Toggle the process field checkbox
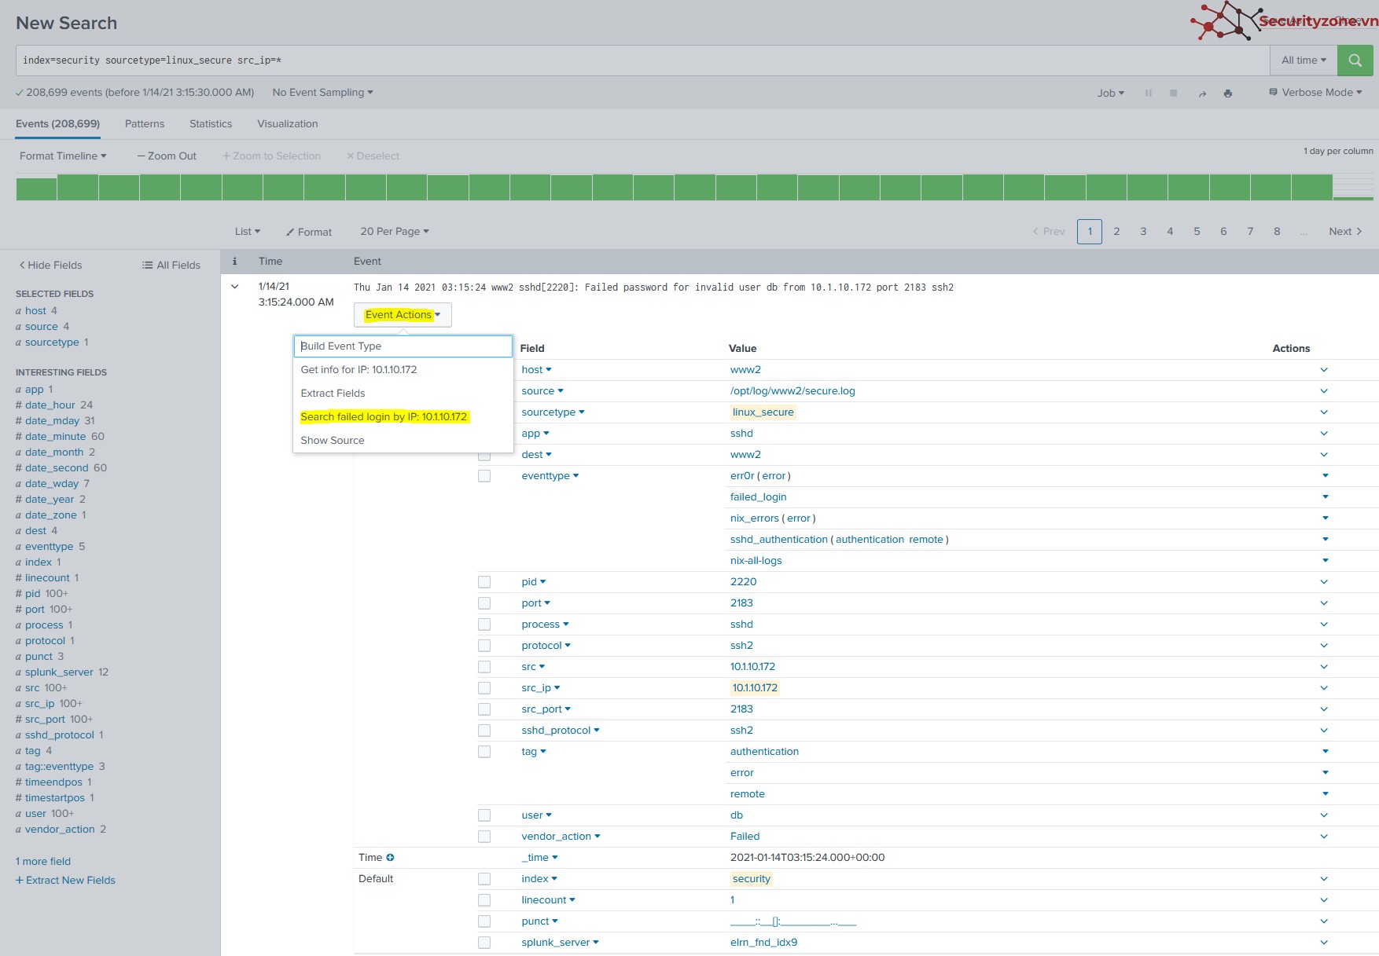The image size is (1379, 956). pos(484,625)
